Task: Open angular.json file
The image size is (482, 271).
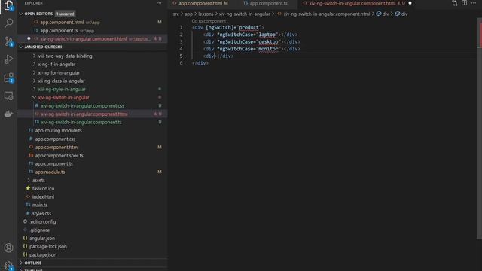Action: [42, 239]
